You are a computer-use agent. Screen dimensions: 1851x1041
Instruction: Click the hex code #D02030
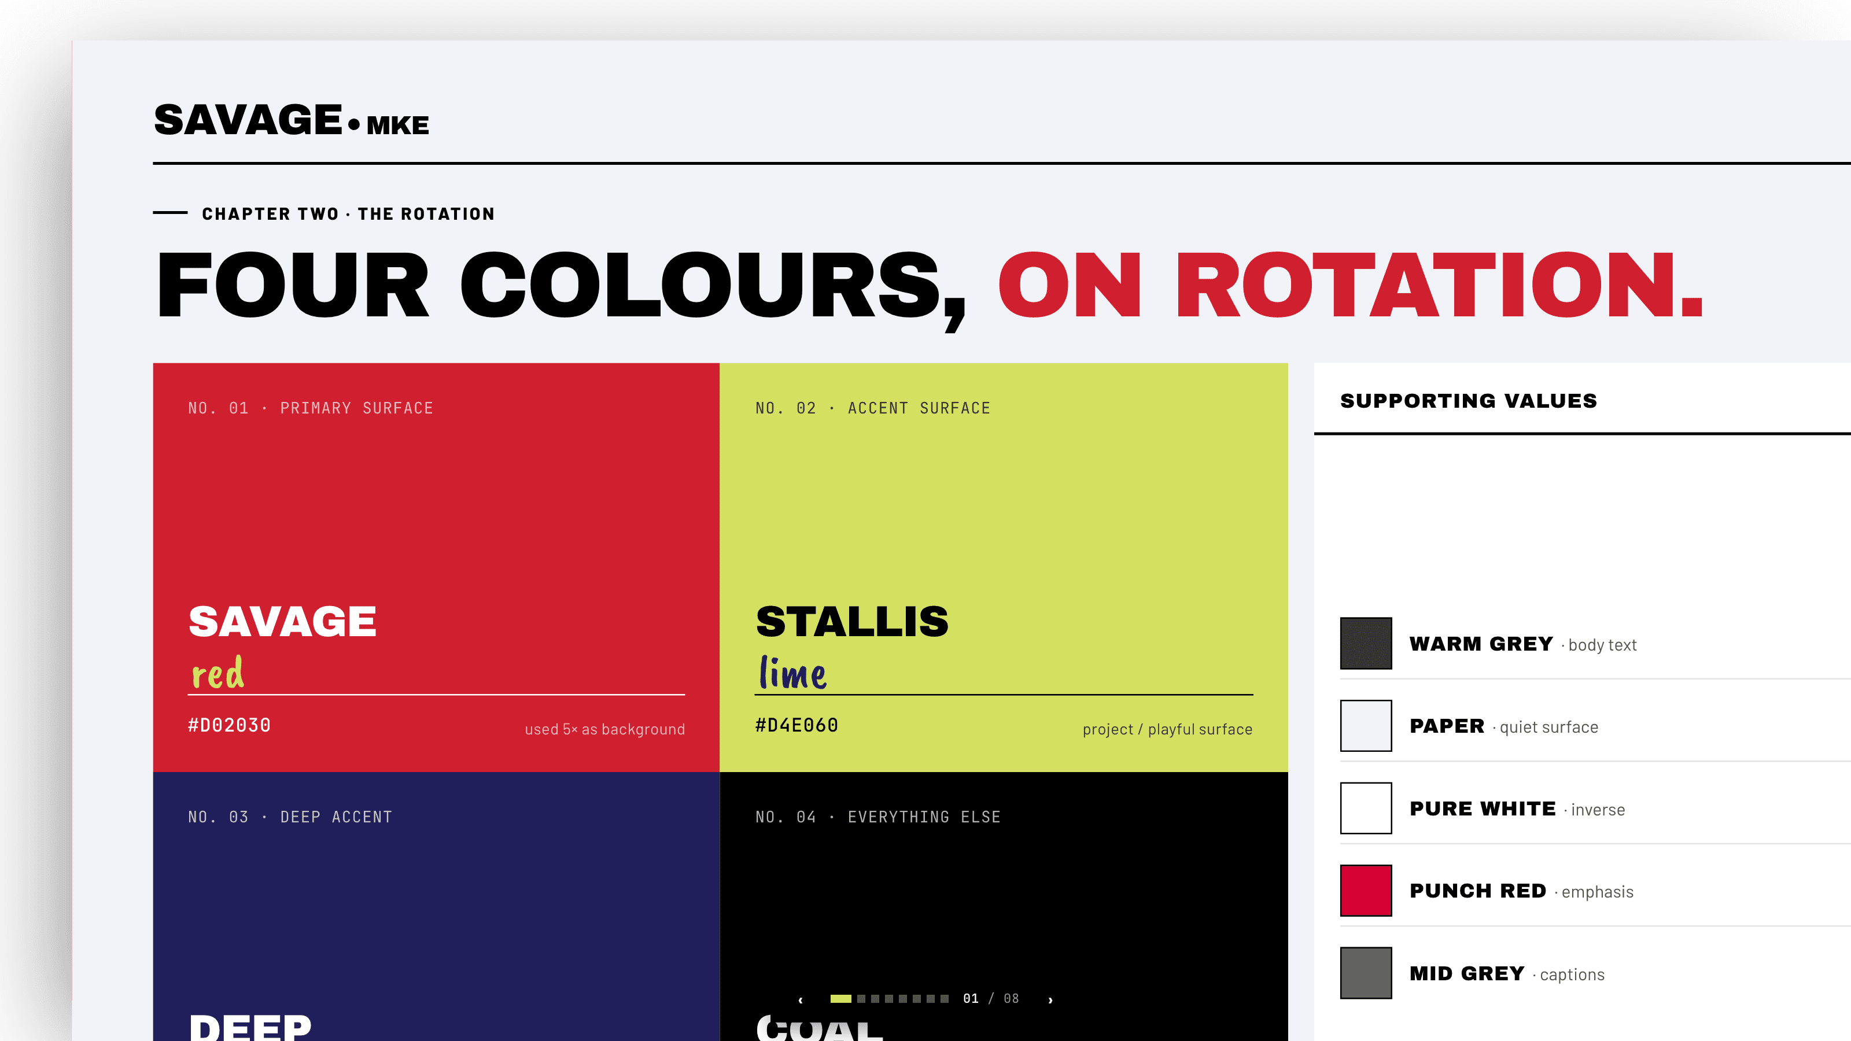click(x=229, y=726)
